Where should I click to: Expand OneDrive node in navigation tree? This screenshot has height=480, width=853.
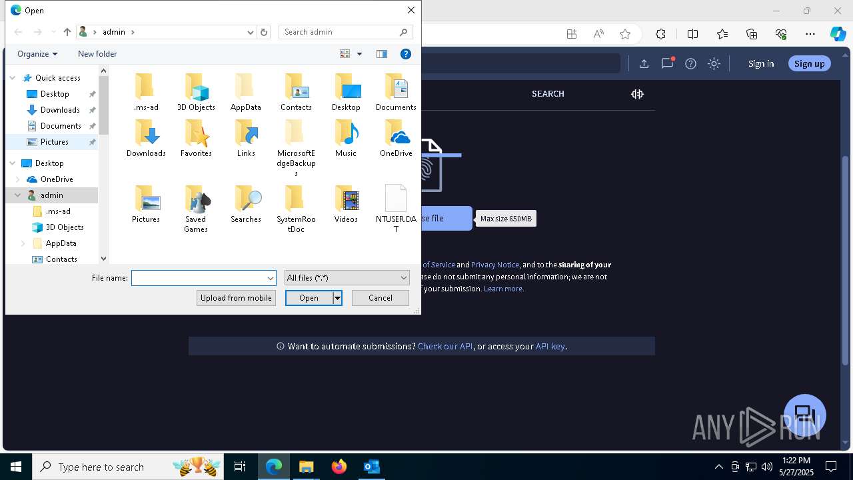click(x=17, y=179)
